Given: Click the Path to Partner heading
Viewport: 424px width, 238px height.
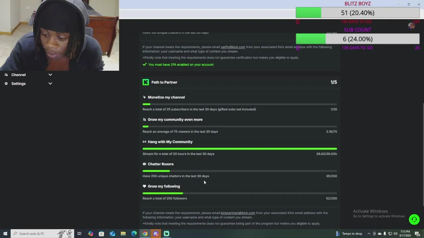Looking at the screenshot, I should (164, 82).
